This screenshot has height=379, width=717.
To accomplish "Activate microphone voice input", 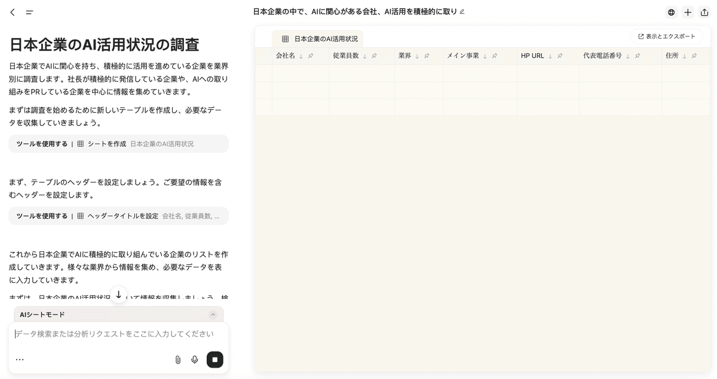I will click(x=194, y=359).
